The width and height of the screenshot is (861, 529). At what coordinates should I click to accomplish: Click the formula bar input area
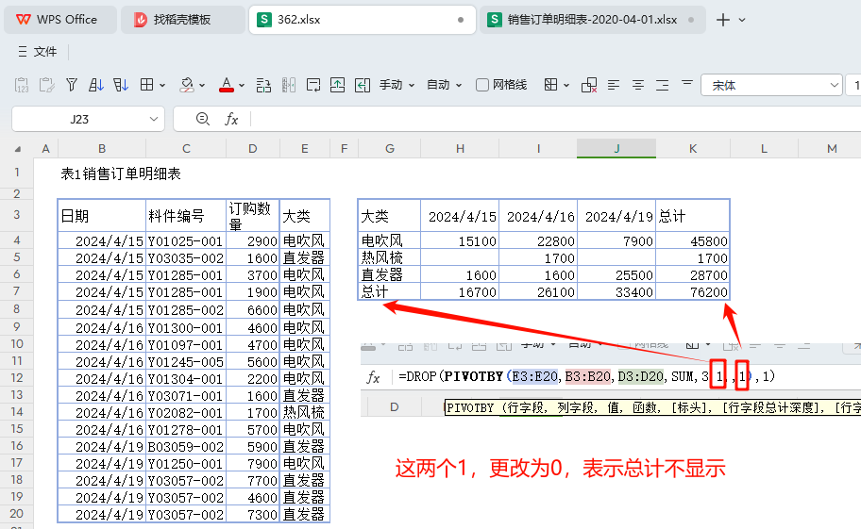pyautogui.click(x=554, y=119)
